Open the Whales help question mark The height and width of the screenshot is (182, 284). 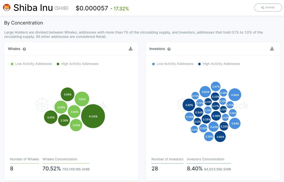point(24,49)
